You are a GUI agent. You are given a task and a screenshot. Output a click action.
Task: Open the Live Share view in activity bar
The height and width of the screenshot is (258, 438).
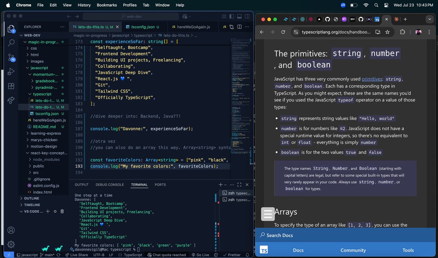[11, 100]
